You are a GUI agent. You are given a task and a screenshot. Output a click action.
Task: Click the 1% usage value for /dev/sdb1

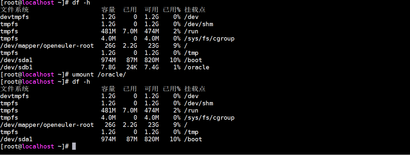click(x=177, y=67)
